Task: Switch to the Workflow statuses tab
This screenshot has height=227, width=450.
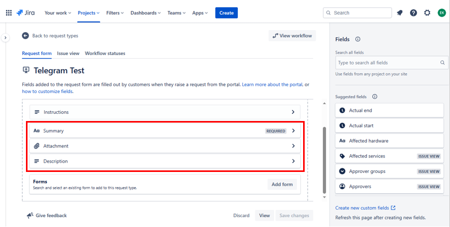Action: [x=105, y=54]
